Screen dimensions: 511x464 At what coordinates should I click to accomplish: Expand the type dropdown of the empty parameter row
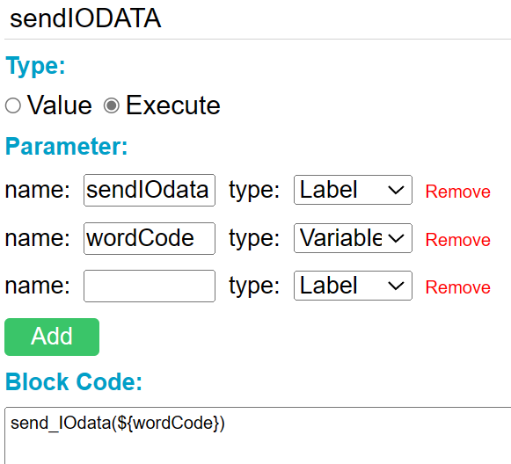(353, 286)
